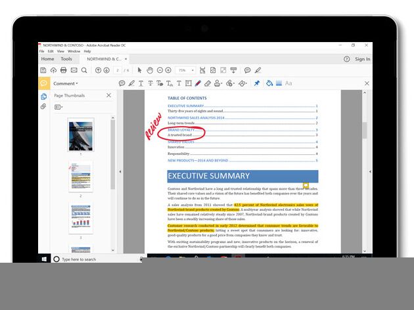Select the Eraser tool
Viewport: 414px width, 310px height.
(208, 83)
